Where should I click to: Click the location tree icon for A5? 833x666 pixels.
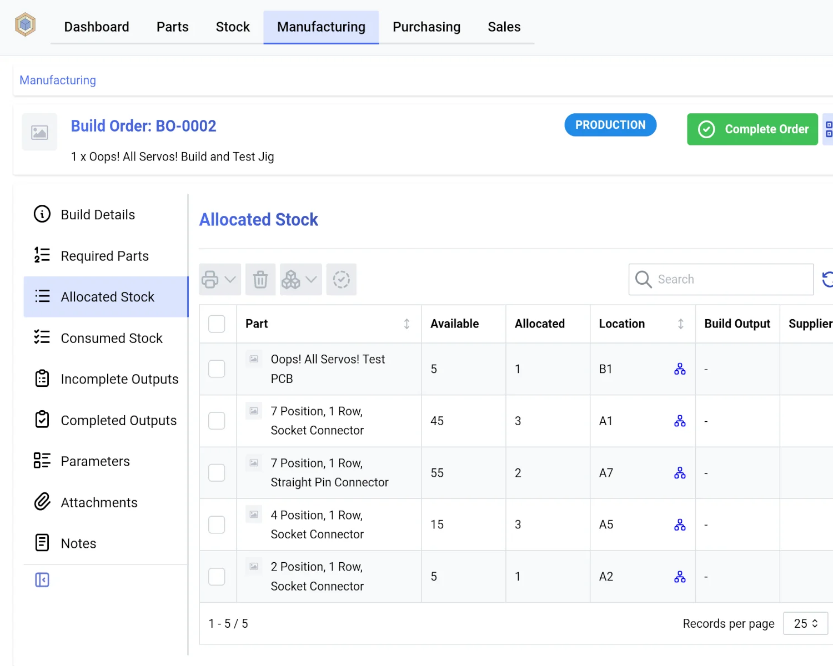coord(680,524)
